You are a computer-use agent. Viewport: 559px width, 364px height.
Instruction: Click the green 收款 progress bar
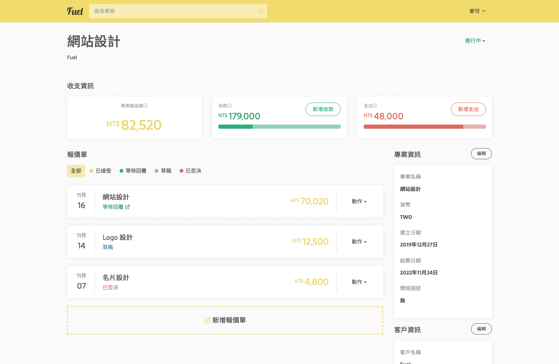279,127
